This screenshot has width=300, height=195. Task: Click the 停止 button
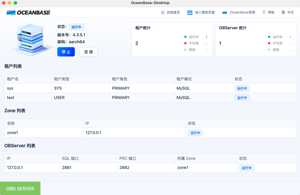tap(66, 52)
